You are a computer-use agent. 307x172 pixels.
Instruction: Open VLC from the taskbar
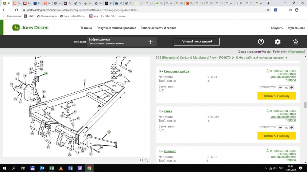(x=61, y=168)
